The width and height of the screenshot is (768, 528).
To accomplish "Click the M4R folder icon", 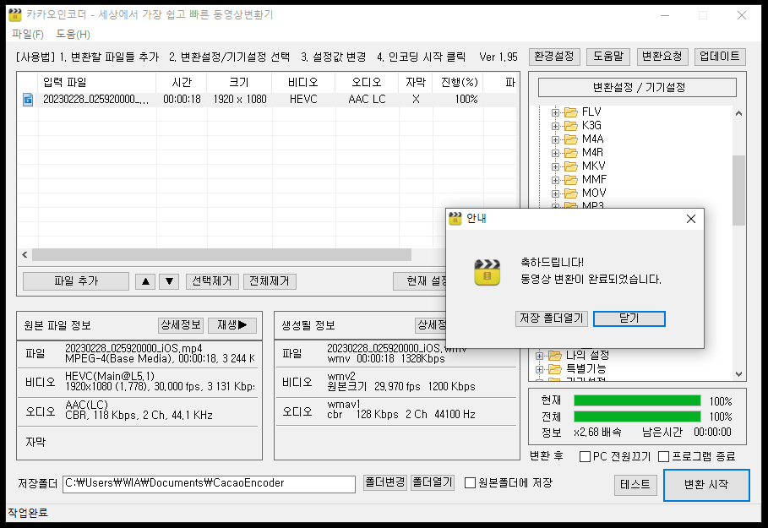I will coord(570,153).
